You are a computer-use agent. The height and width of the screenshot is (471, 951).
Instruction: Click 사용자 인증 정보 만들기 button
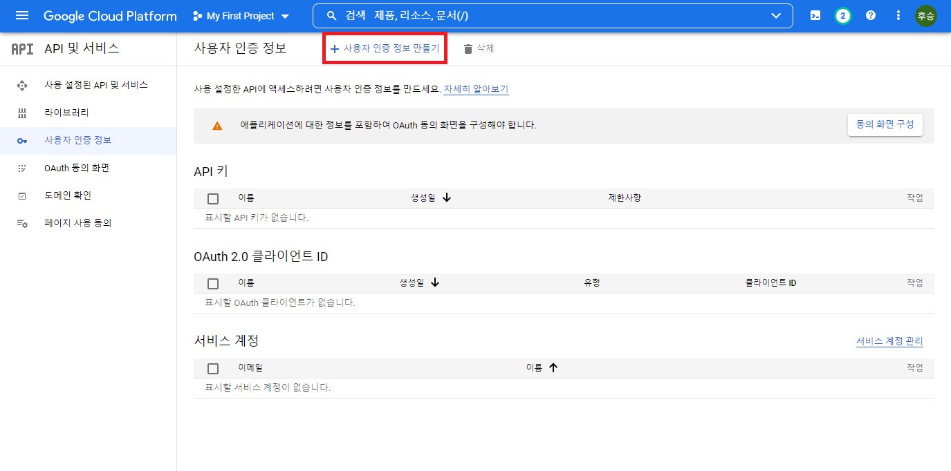click(385, 48)
